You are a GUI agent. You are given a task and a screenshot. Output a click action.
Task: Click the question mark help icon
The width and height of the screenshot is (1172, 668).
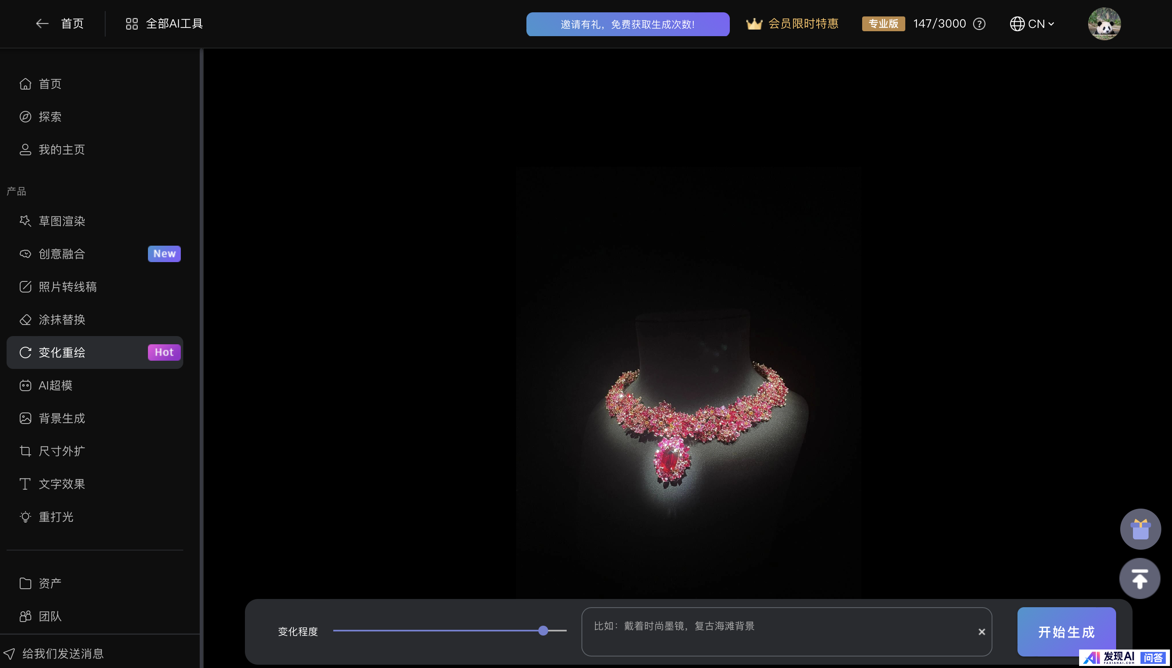coord(979,24)
